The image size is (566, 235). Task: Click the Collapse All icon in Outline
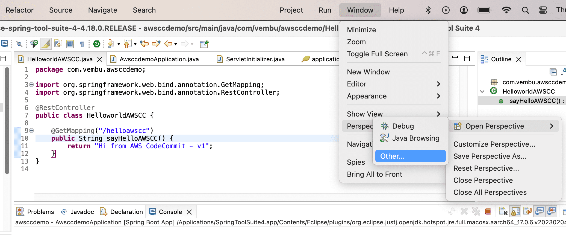coord(553,72)
